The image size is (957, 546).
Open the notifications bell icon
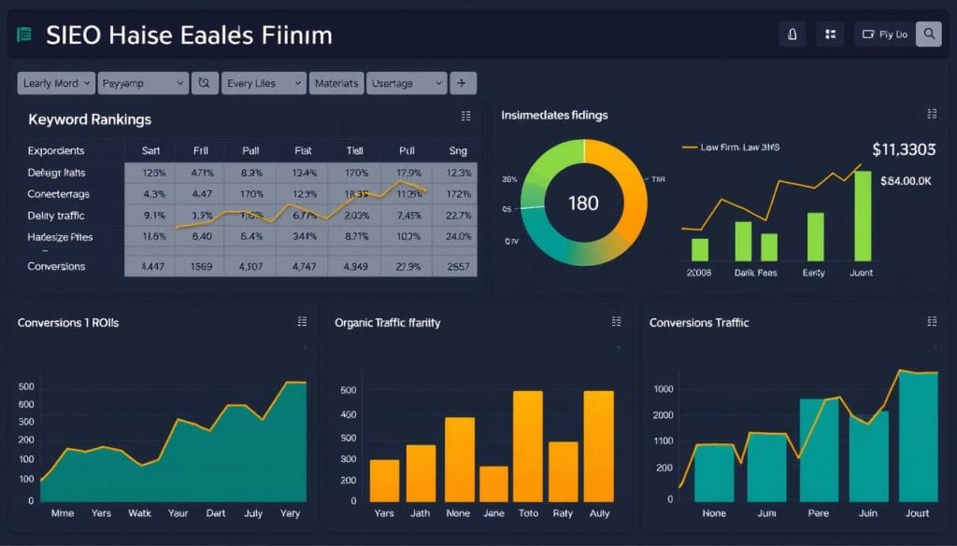(792, 34)
